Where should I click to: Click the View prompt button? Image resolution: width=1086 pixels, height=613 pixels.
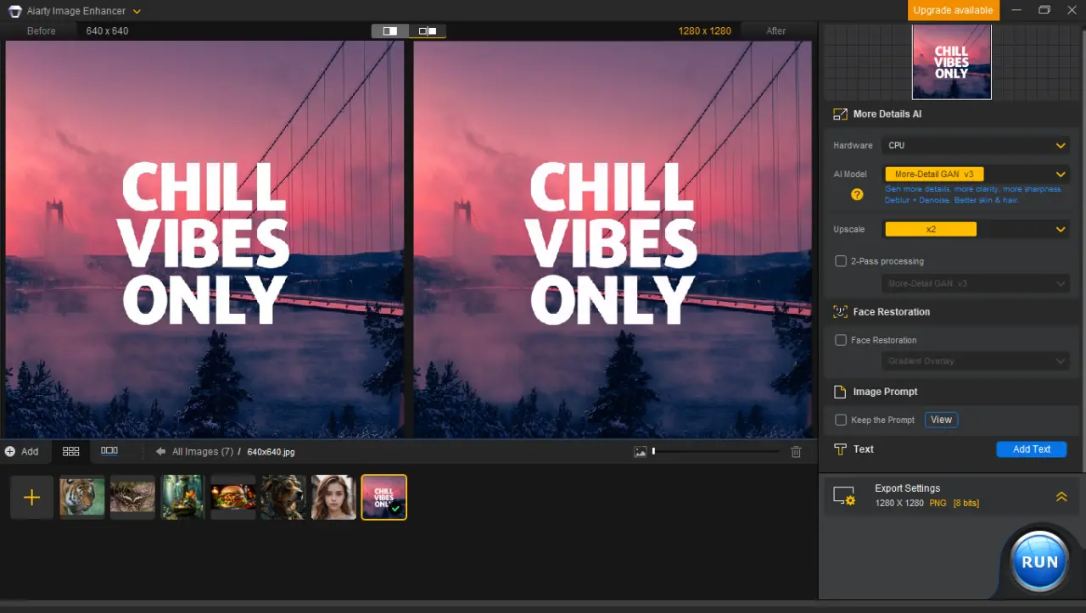(x=941, y=420)
